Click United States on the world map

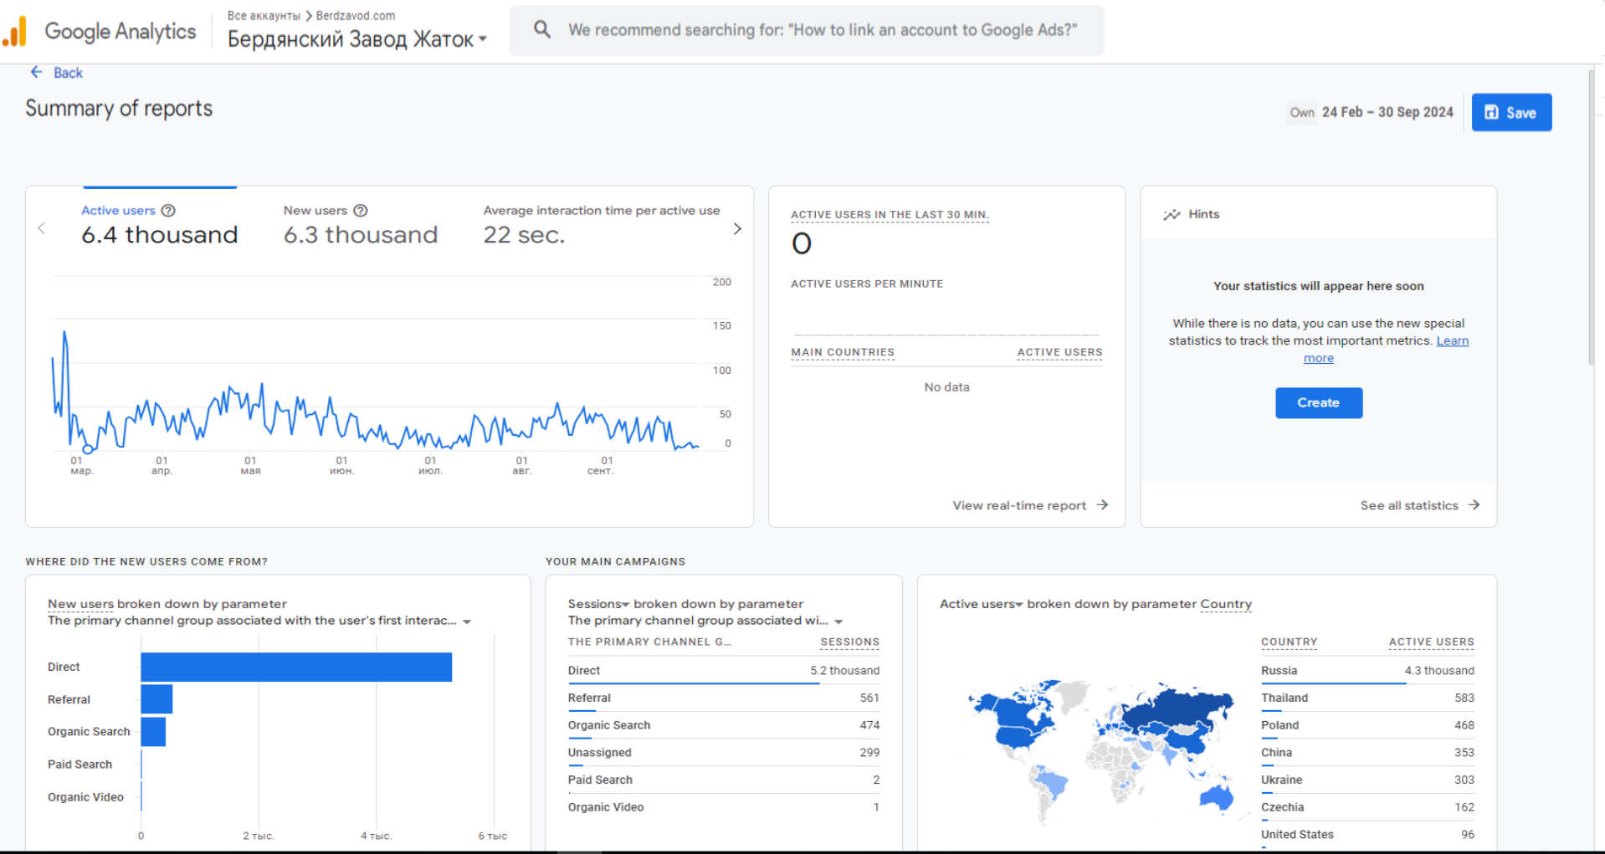point(1017,738)
